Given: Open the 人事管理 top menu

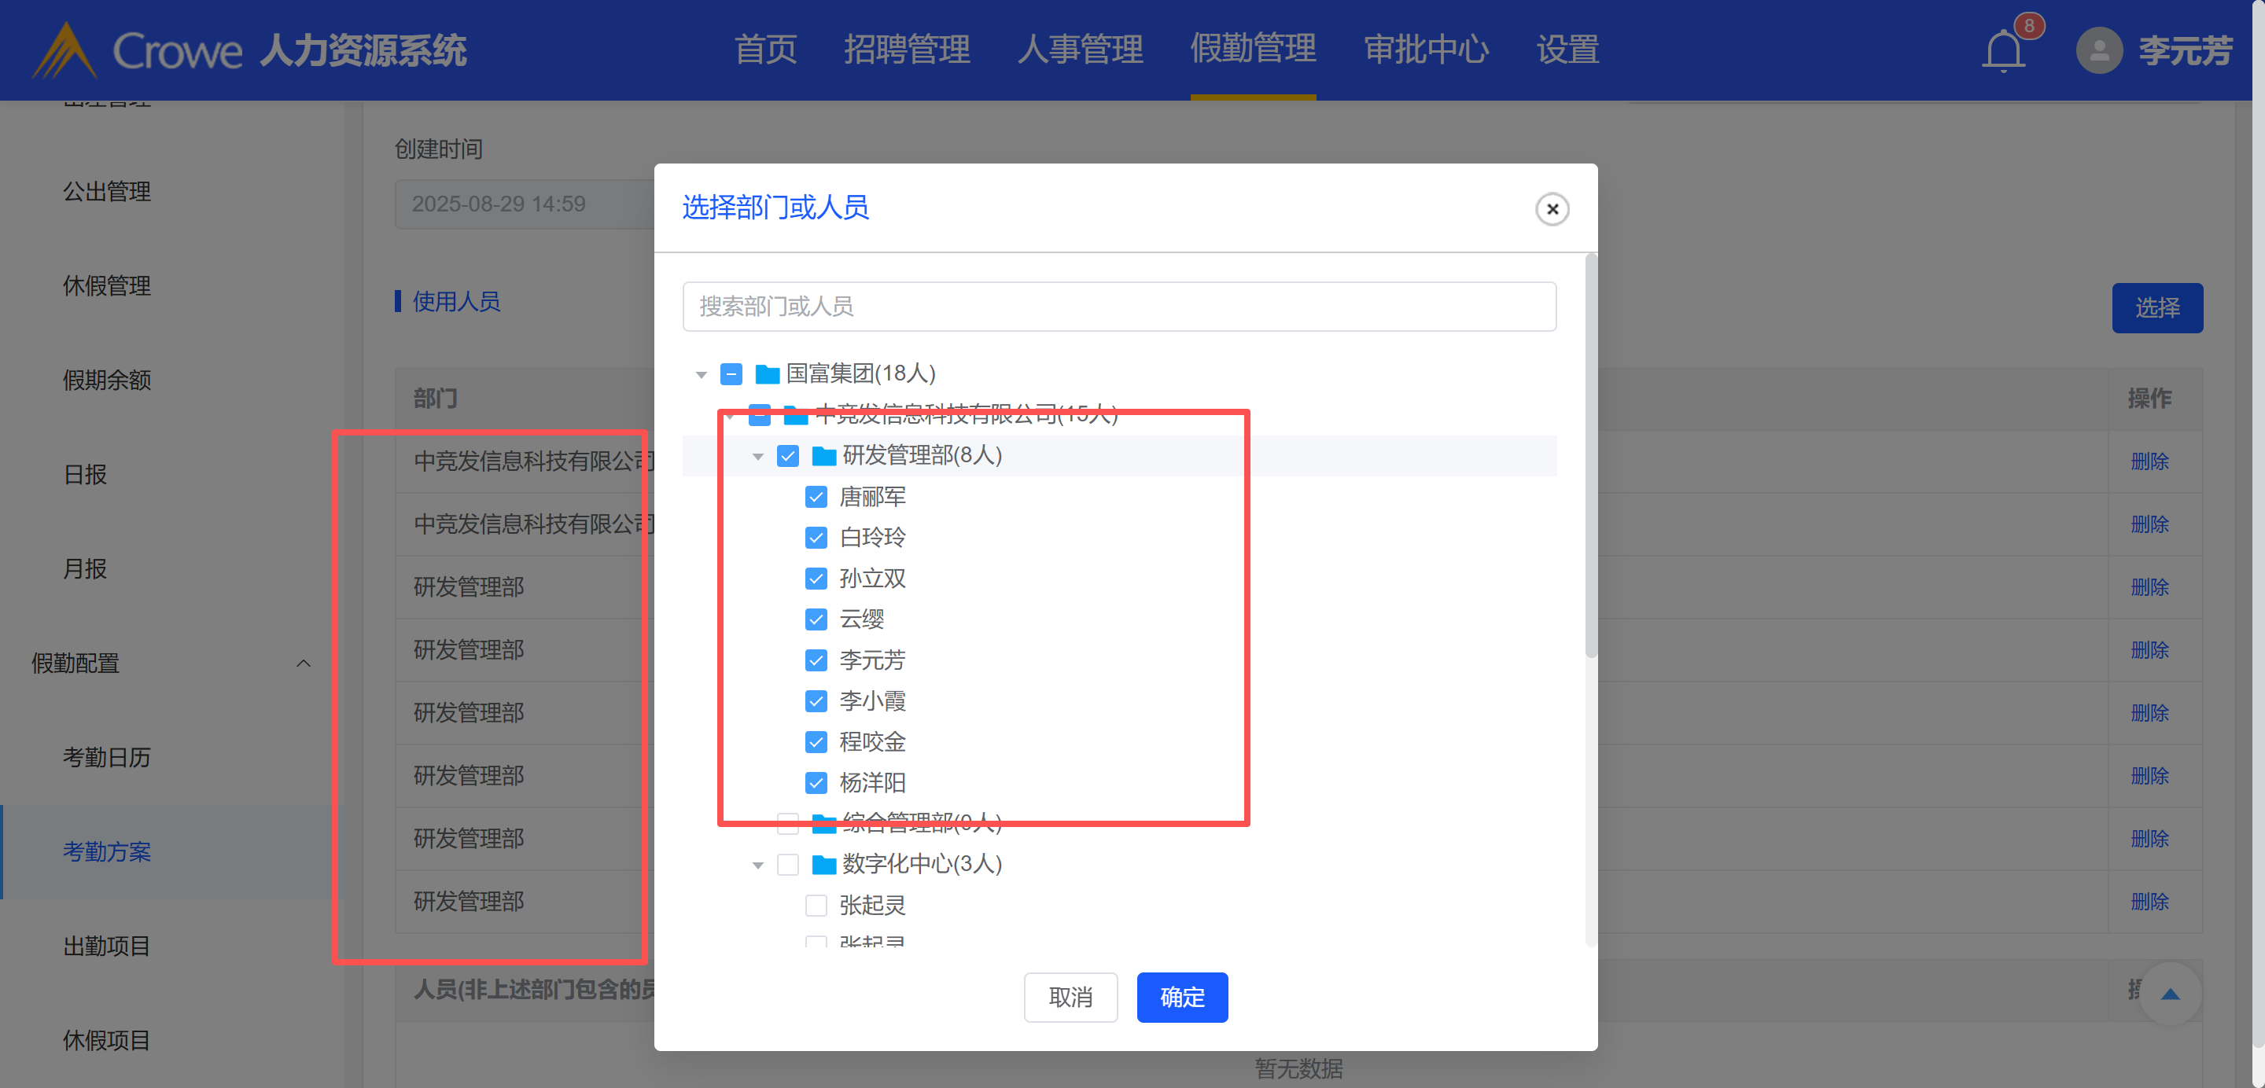Looking at the screenshot, I should [x=1080, y=50].
